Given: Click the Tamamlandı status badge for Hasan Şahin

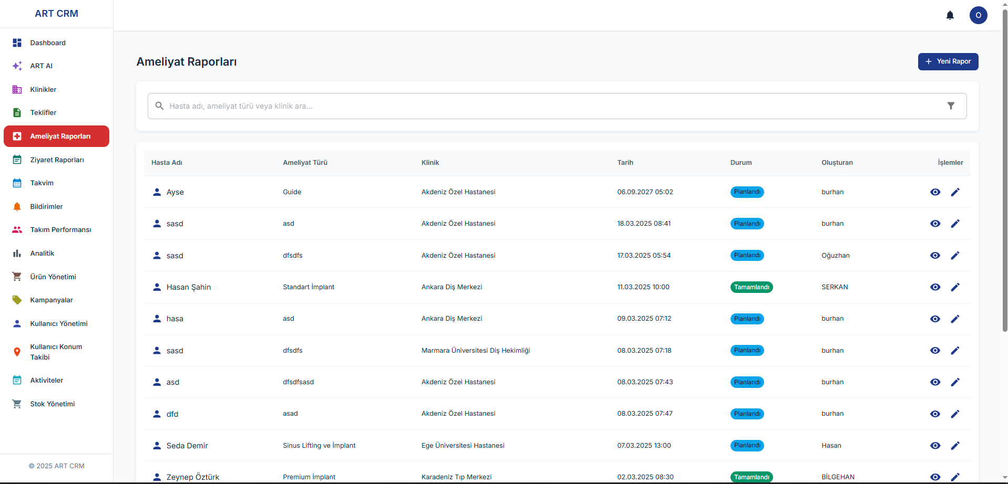Looking at the screenshot, I should point(751,287).
